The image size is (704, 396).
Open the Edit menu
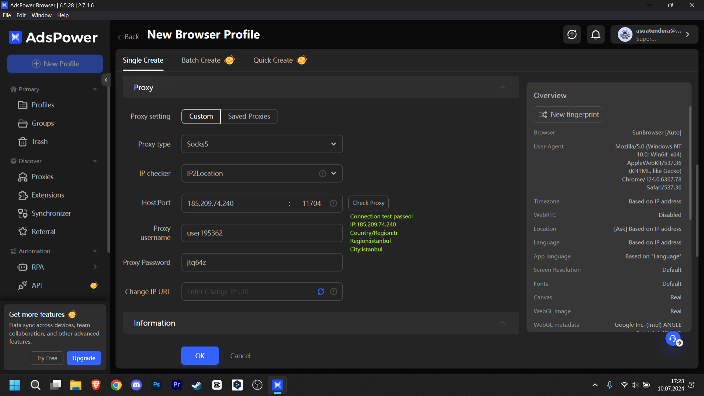tap(21, 15)
